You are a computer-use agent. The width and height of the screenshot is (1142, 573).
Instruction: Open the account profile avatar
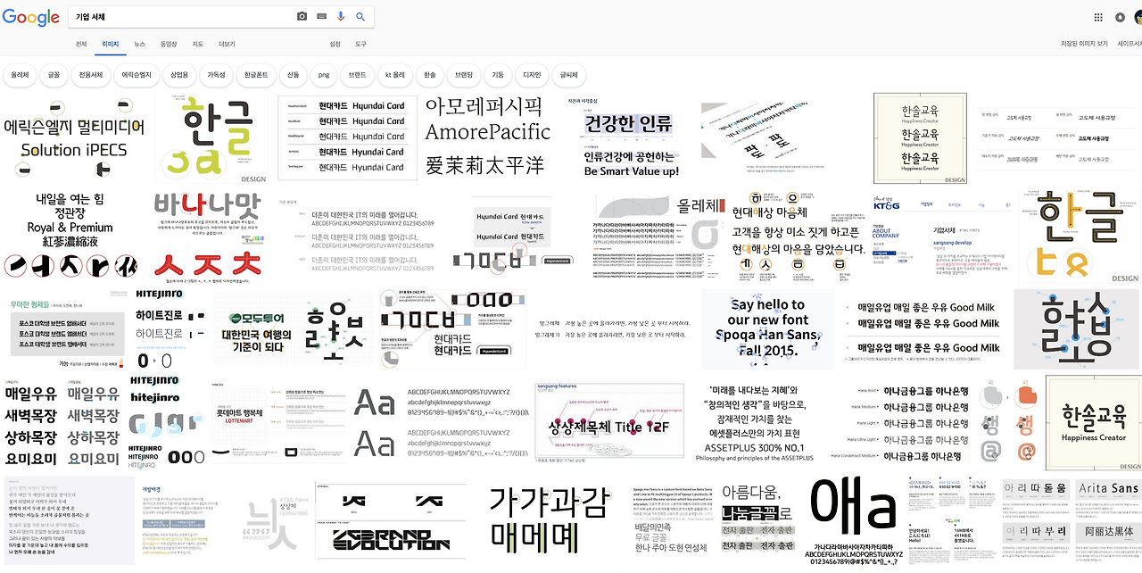point(1139,17)
